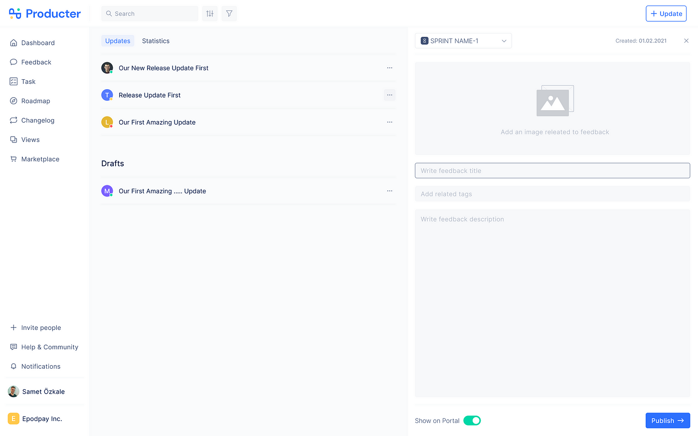Click the M avatar of the draft update
The image size is (698, 436).
pos(107,191)
